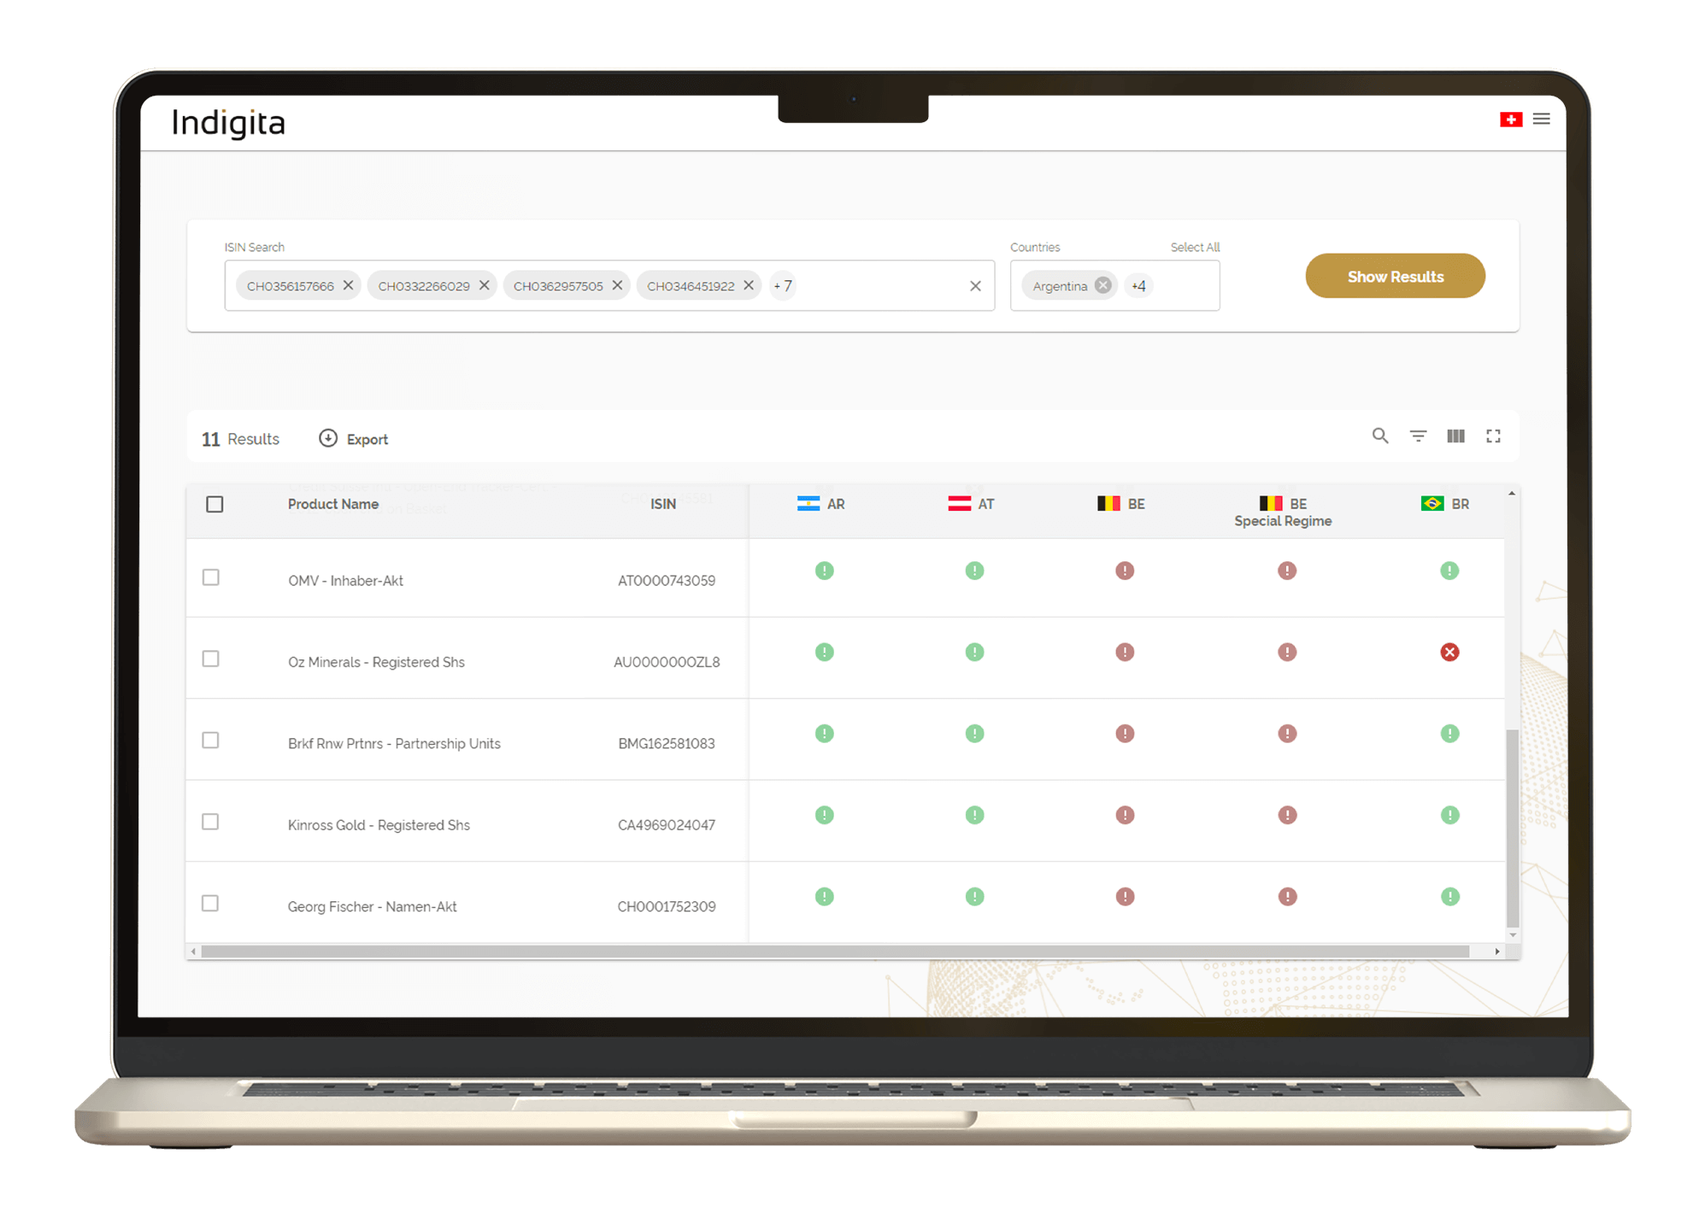Expand the +4 hidden countries

(1138, 286)
